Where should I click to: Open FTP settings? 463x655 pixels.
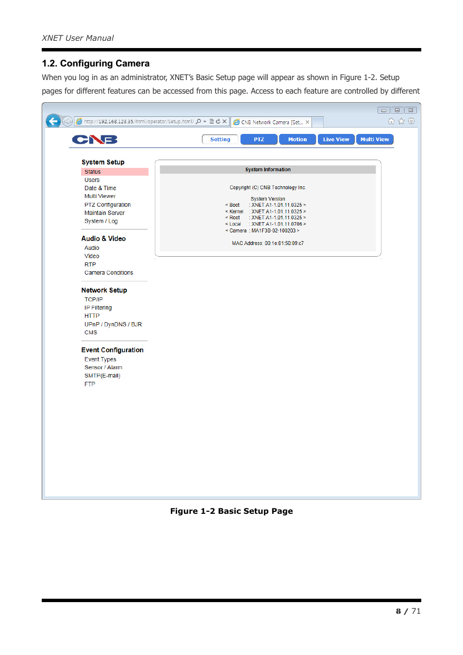point(90,384)
